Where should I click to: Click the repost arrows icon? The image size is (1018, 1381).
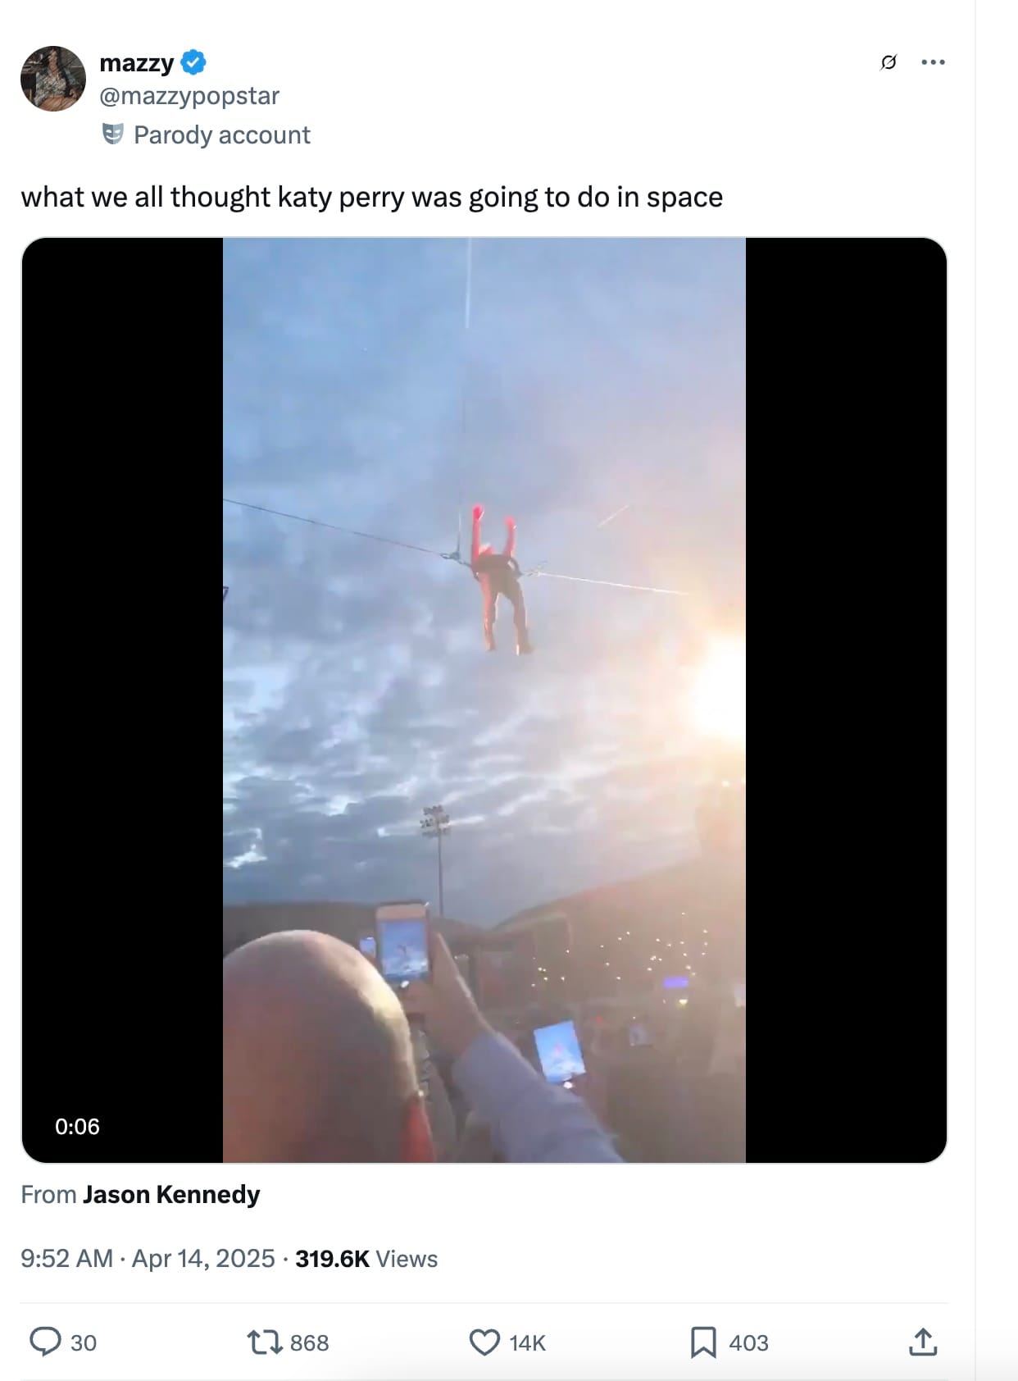coord(264,1342)
